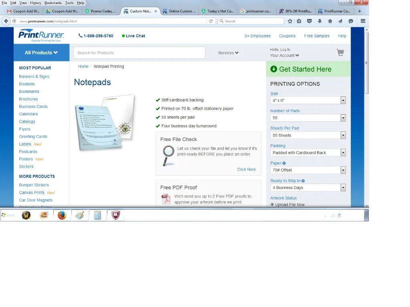Image resolution: width=410 pixels, height=307 pixels.
Task: Open Firefox from the taskbar
Action: tap(62, 215)
